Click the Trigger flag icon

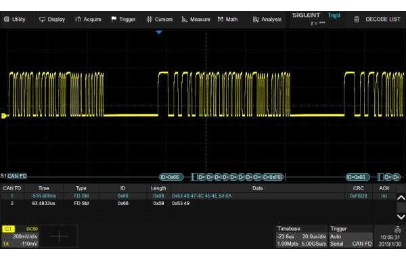tap(114, 19)
